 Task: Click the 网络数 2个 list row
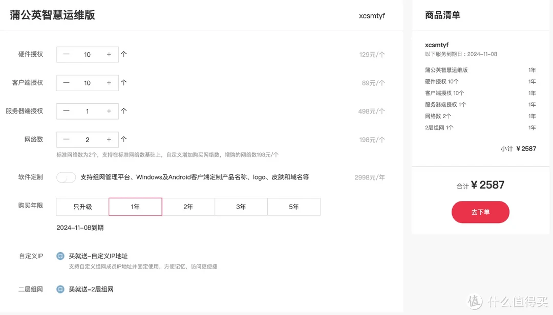(480, 116)
